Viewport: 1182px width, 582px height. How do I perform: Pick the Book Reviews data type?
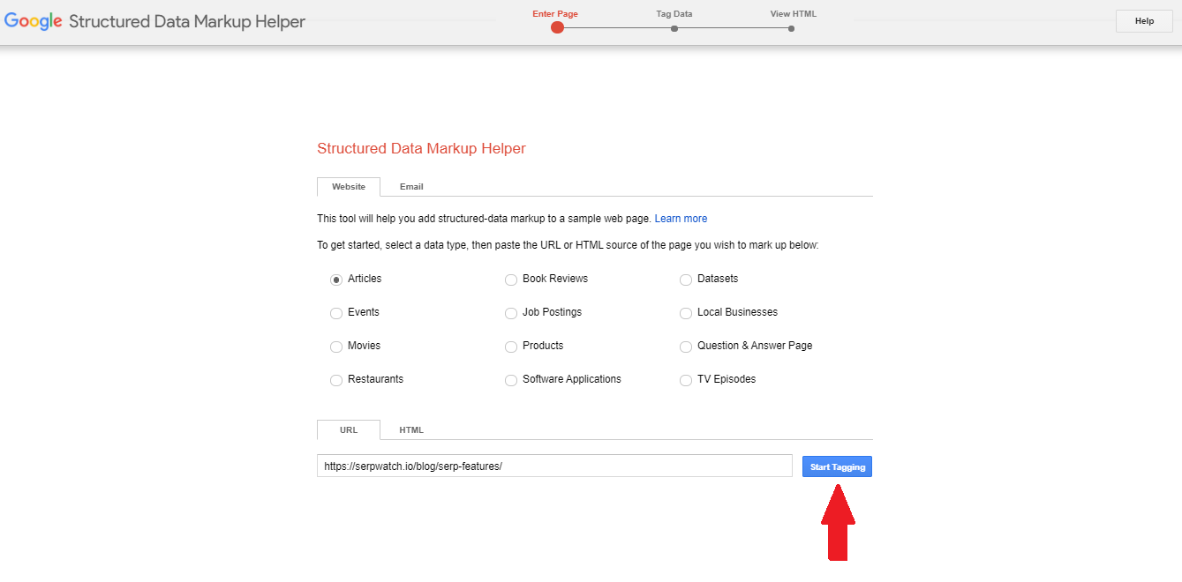click(511, 280)
